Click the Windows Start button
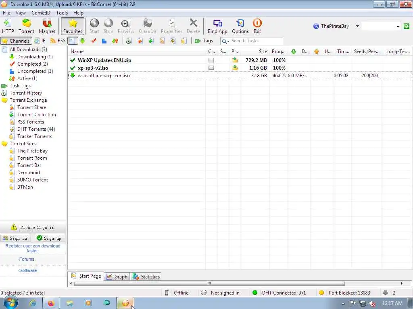Screen dimensions: 413x309 (11, 303)
